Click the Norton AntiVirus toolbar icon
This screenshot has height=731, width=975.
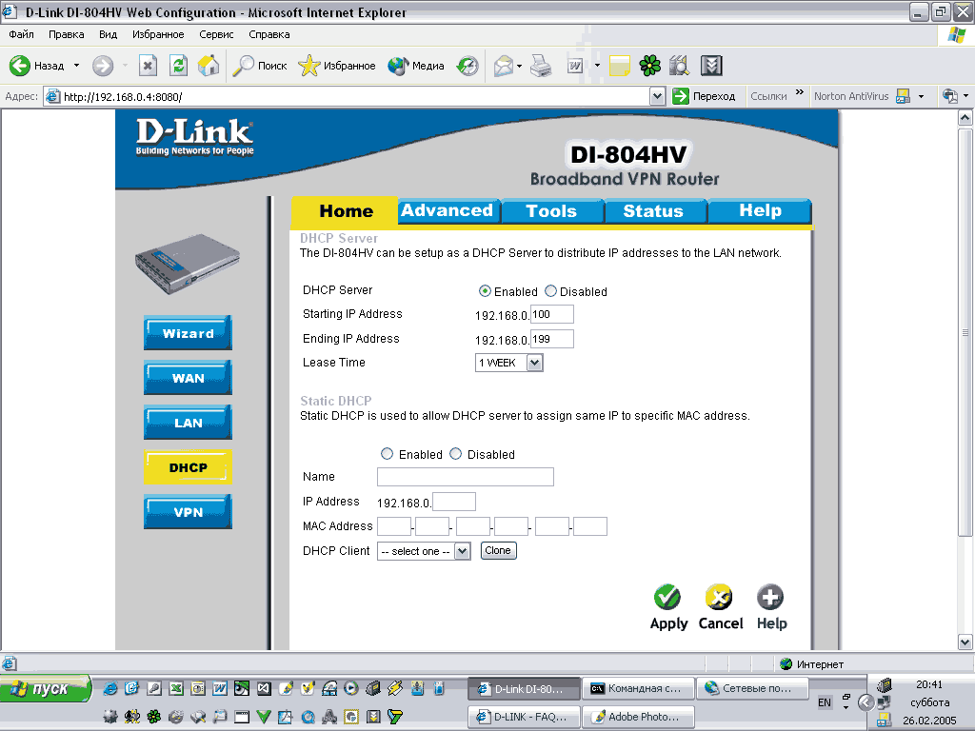click(x=903, y=96)
